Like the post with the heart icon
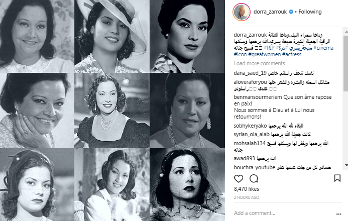Screen dimensions: 348x221 pos(239,178)
